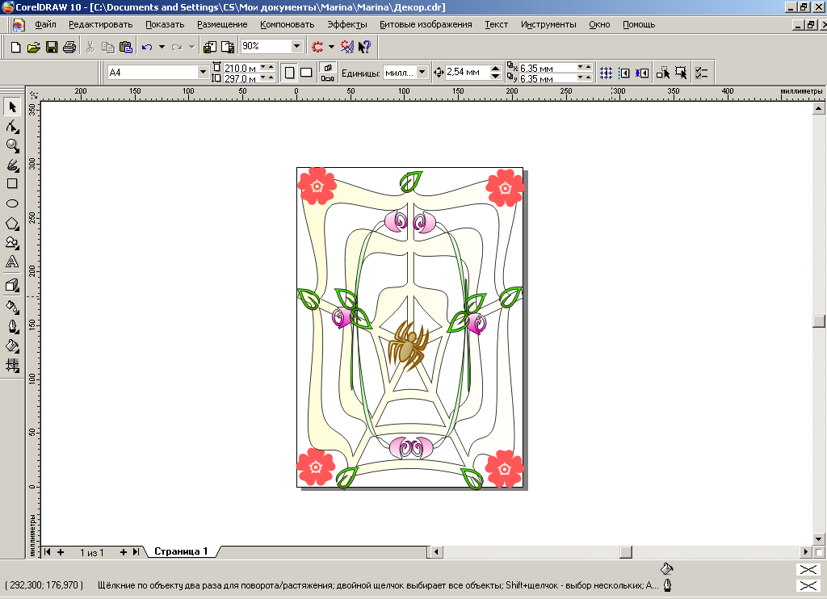Click the Redo arrow icon
The height and width of the screenshot is (599, 827).
pyautogui.click(x=177, y=47)
